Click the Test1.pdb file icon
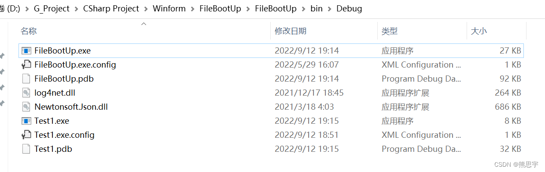Image resolution: width=545 pixels, height=172 pixels. (x=26, y=149)
